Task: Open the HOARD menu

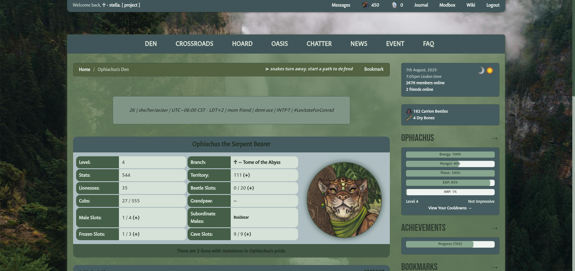Action: pos(242,44)
